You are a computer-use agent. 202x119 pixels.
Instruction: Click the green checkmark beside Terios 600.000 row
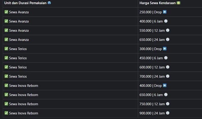(x=6, y=67)
